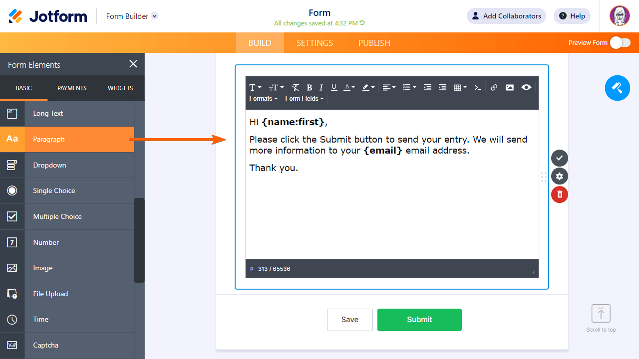639x359 pixels.
Task: Click Add Collaborators
Action: pos(506,16)
